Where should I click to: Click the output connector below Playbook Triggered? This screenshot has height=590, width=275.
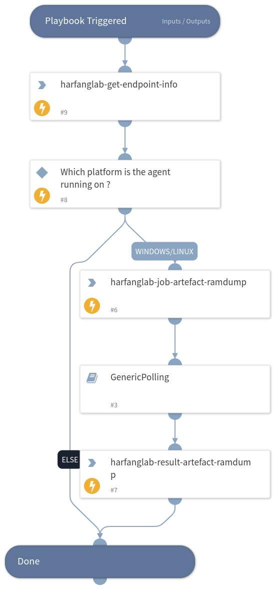point(125,40)
